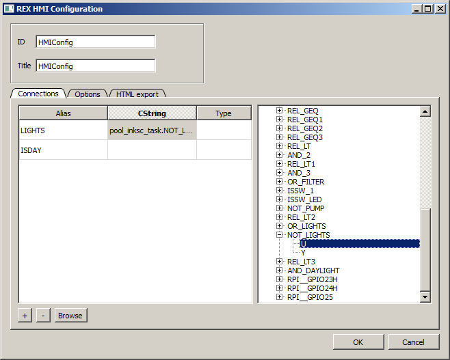Collapse the NOT_LIGHTS tree node
The height and width of the screenshot is (360, 450).
279,235
